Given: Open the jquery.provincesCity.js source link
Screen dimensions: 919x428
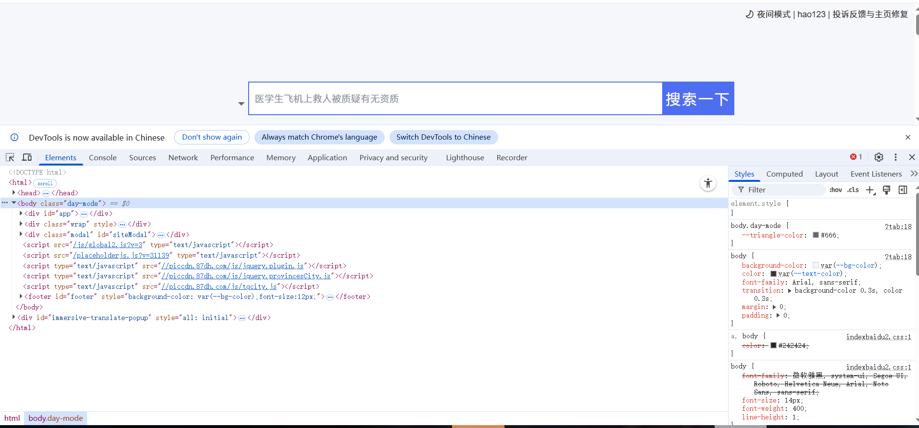Looking at the screenshot, I should coord(246,276).
